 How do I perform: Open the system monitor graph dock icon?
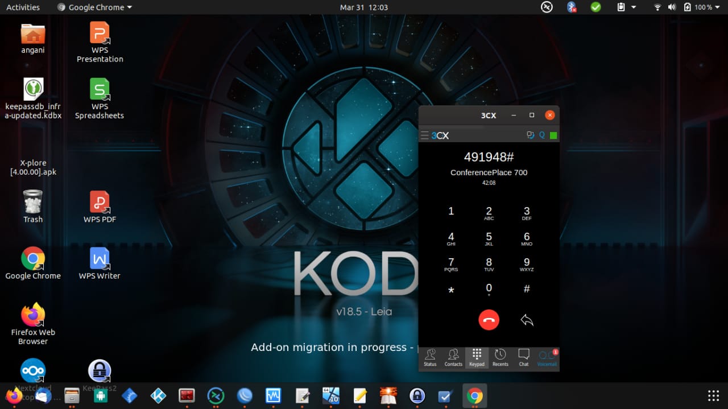274,395
